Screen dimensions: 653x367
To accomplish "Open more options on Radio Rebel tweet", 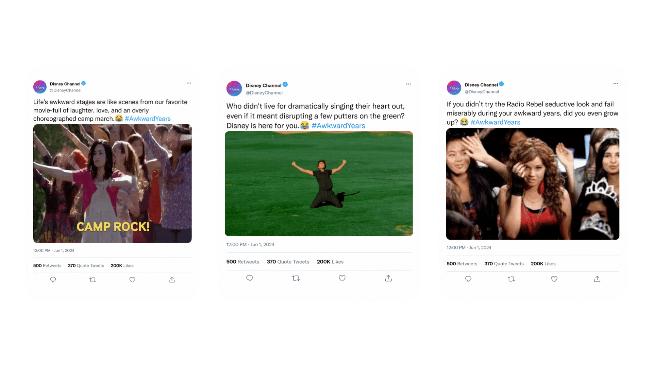I will 616,84.
